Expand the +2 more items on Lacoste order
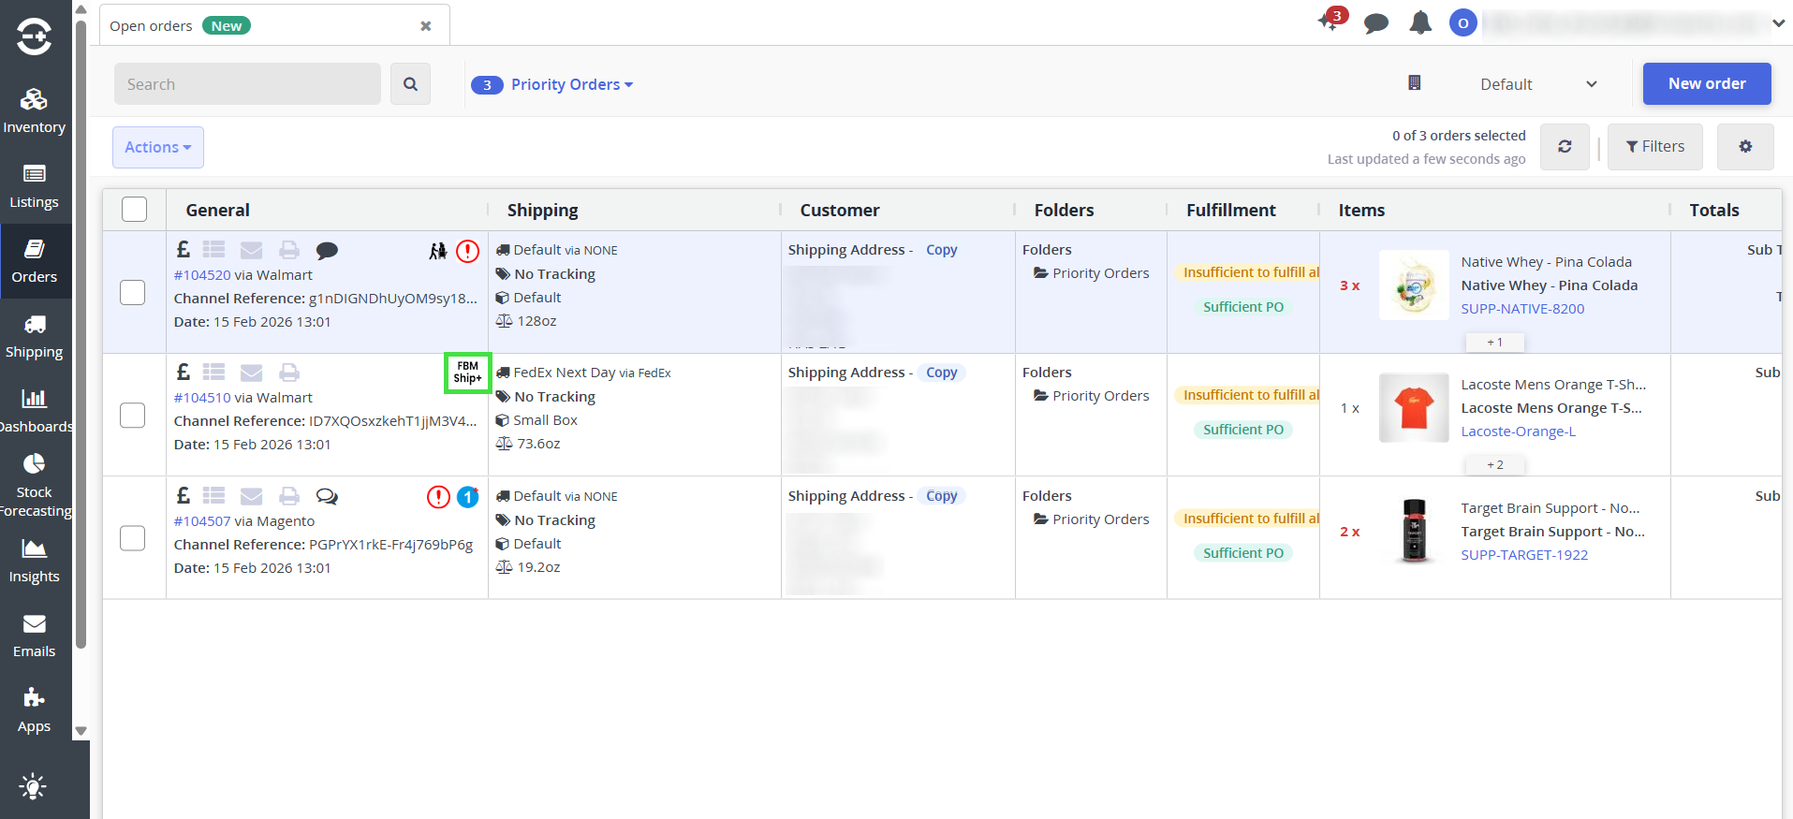Screen dimensions: 1793x819 click(1495, 465)
